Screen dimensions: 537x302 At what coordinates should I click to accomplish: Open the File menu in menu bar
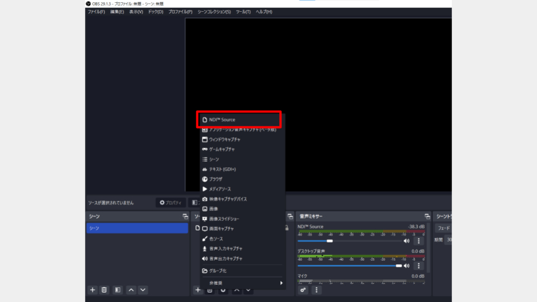[x=96, y=12]
